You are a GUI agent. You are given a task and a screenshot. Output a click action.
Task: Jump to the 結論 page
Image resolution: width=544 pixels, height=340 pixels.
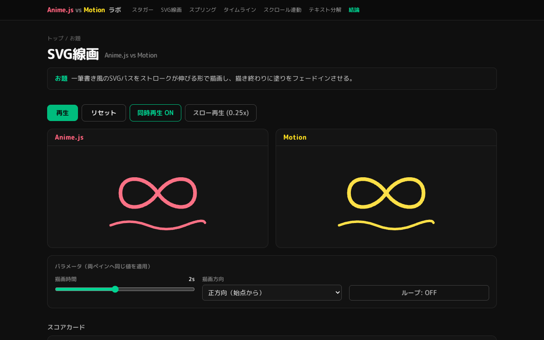[354, 10]
